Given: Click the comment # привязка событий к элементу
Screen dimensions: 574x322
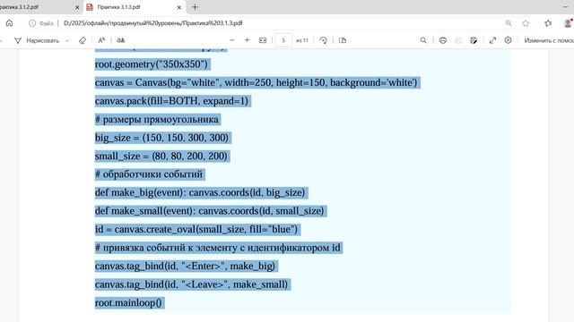Looking at the screenshot, I should click(x=218, y=248).
